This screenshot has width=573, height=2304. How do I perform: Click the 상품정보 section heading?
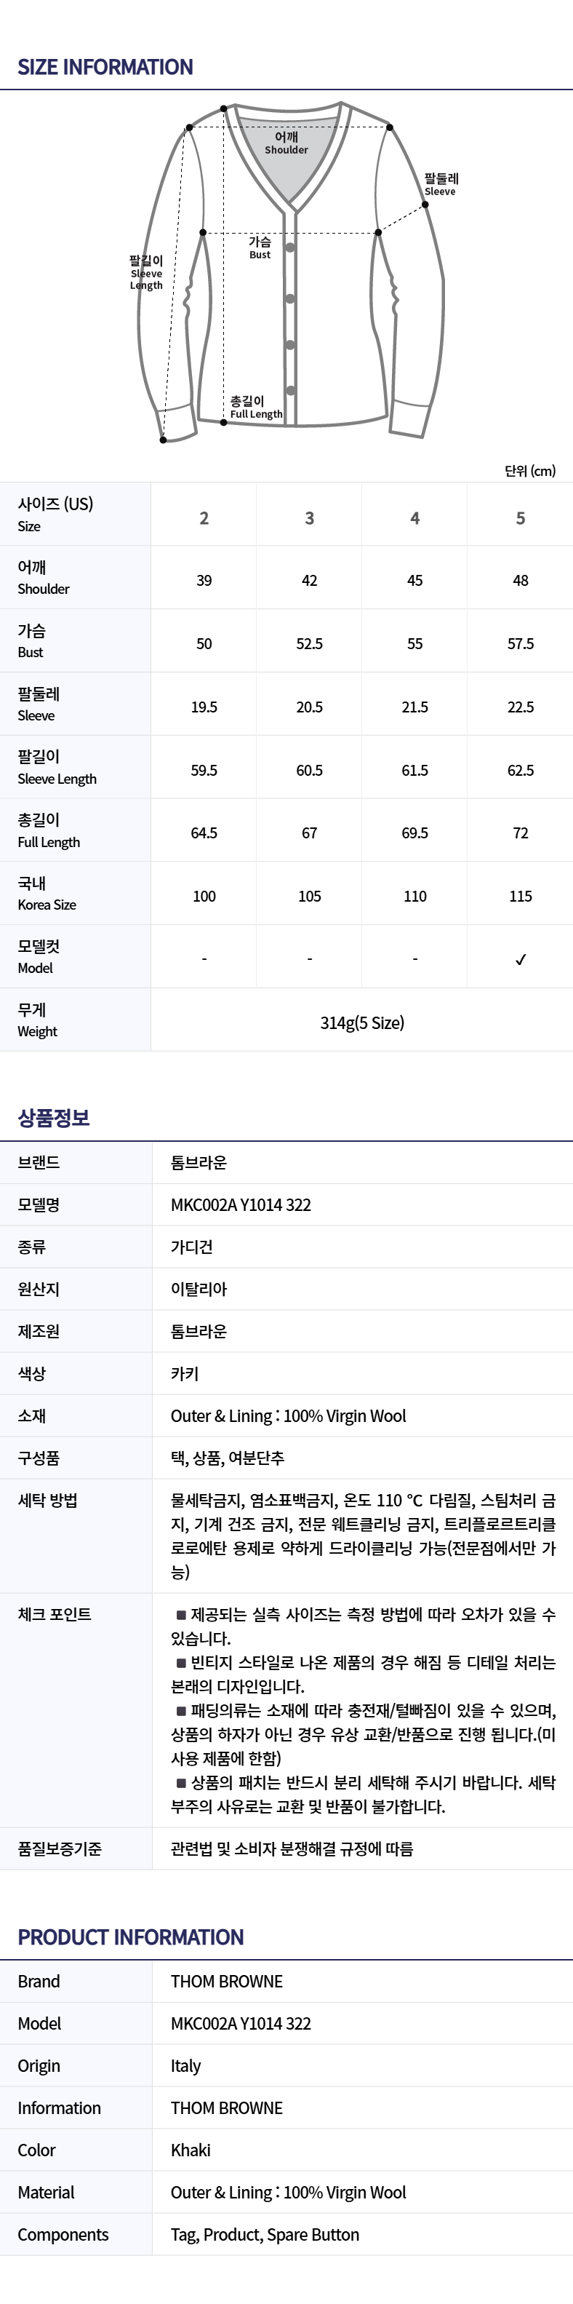[54, 1118]
